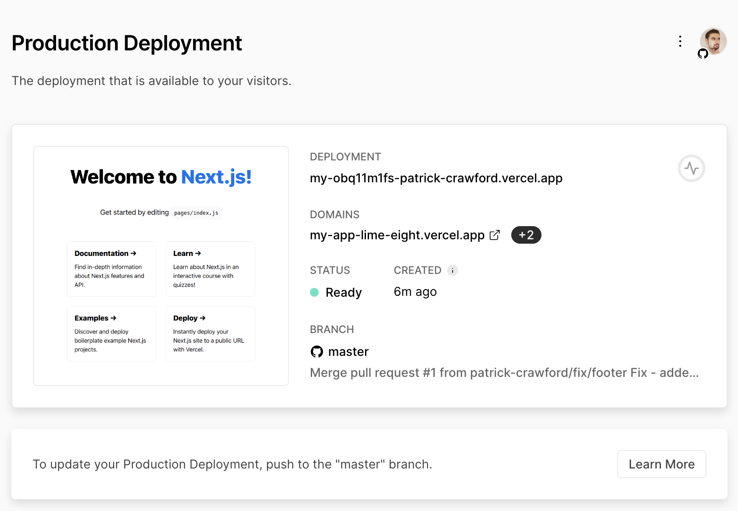Click the Deploy card in the preview
Image resolution: width=738 pixels, height=511 pixels.
[211, 334]
